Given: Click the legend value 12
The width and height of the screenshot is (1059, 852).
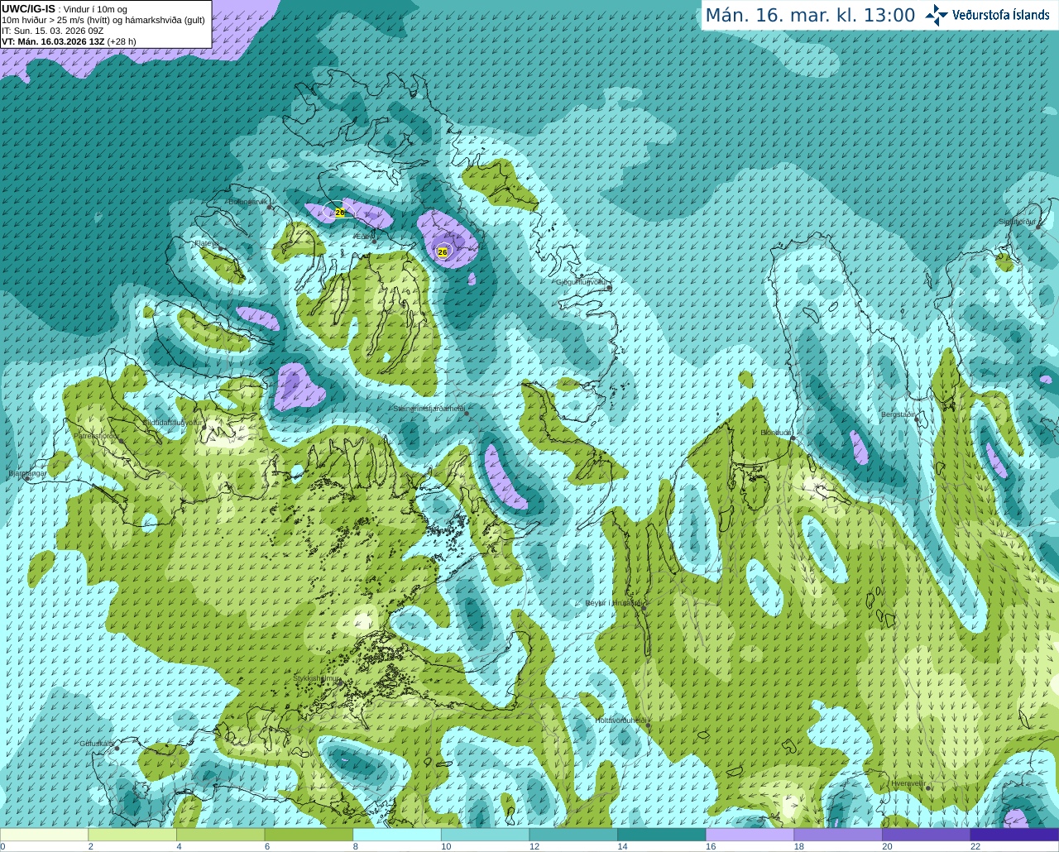Looking at the screenshot, I should pos(534,846).
